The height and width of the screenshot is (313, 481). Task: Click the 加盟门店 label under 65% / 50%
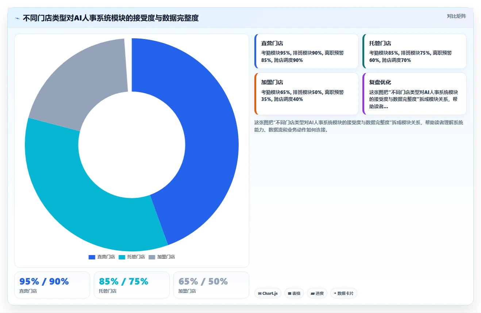pos(187,291)
